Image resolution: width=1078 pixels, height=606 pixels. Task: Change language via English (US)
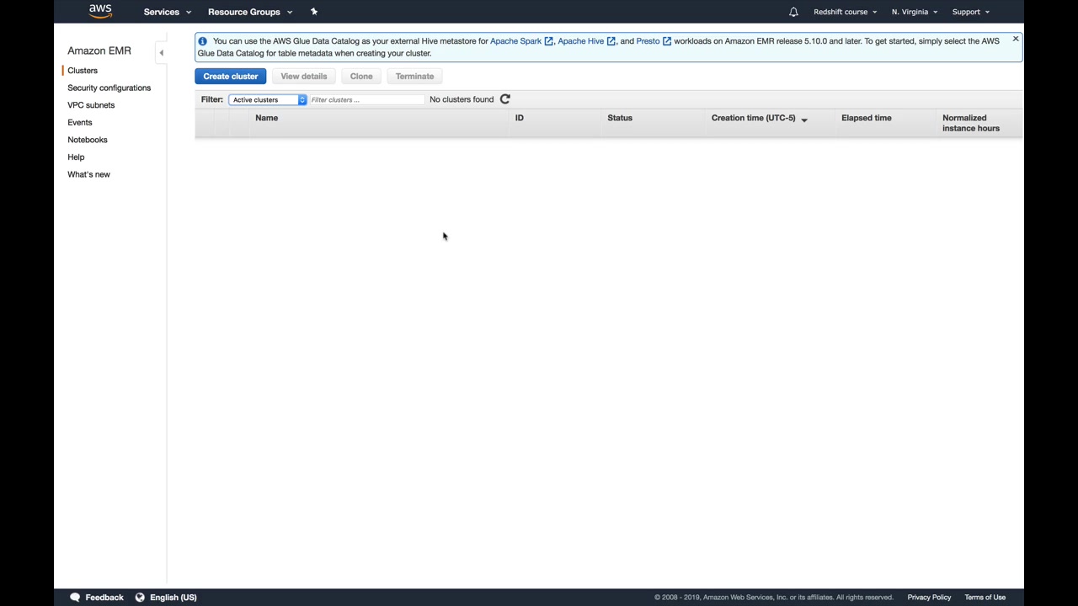tap(173, 598)
